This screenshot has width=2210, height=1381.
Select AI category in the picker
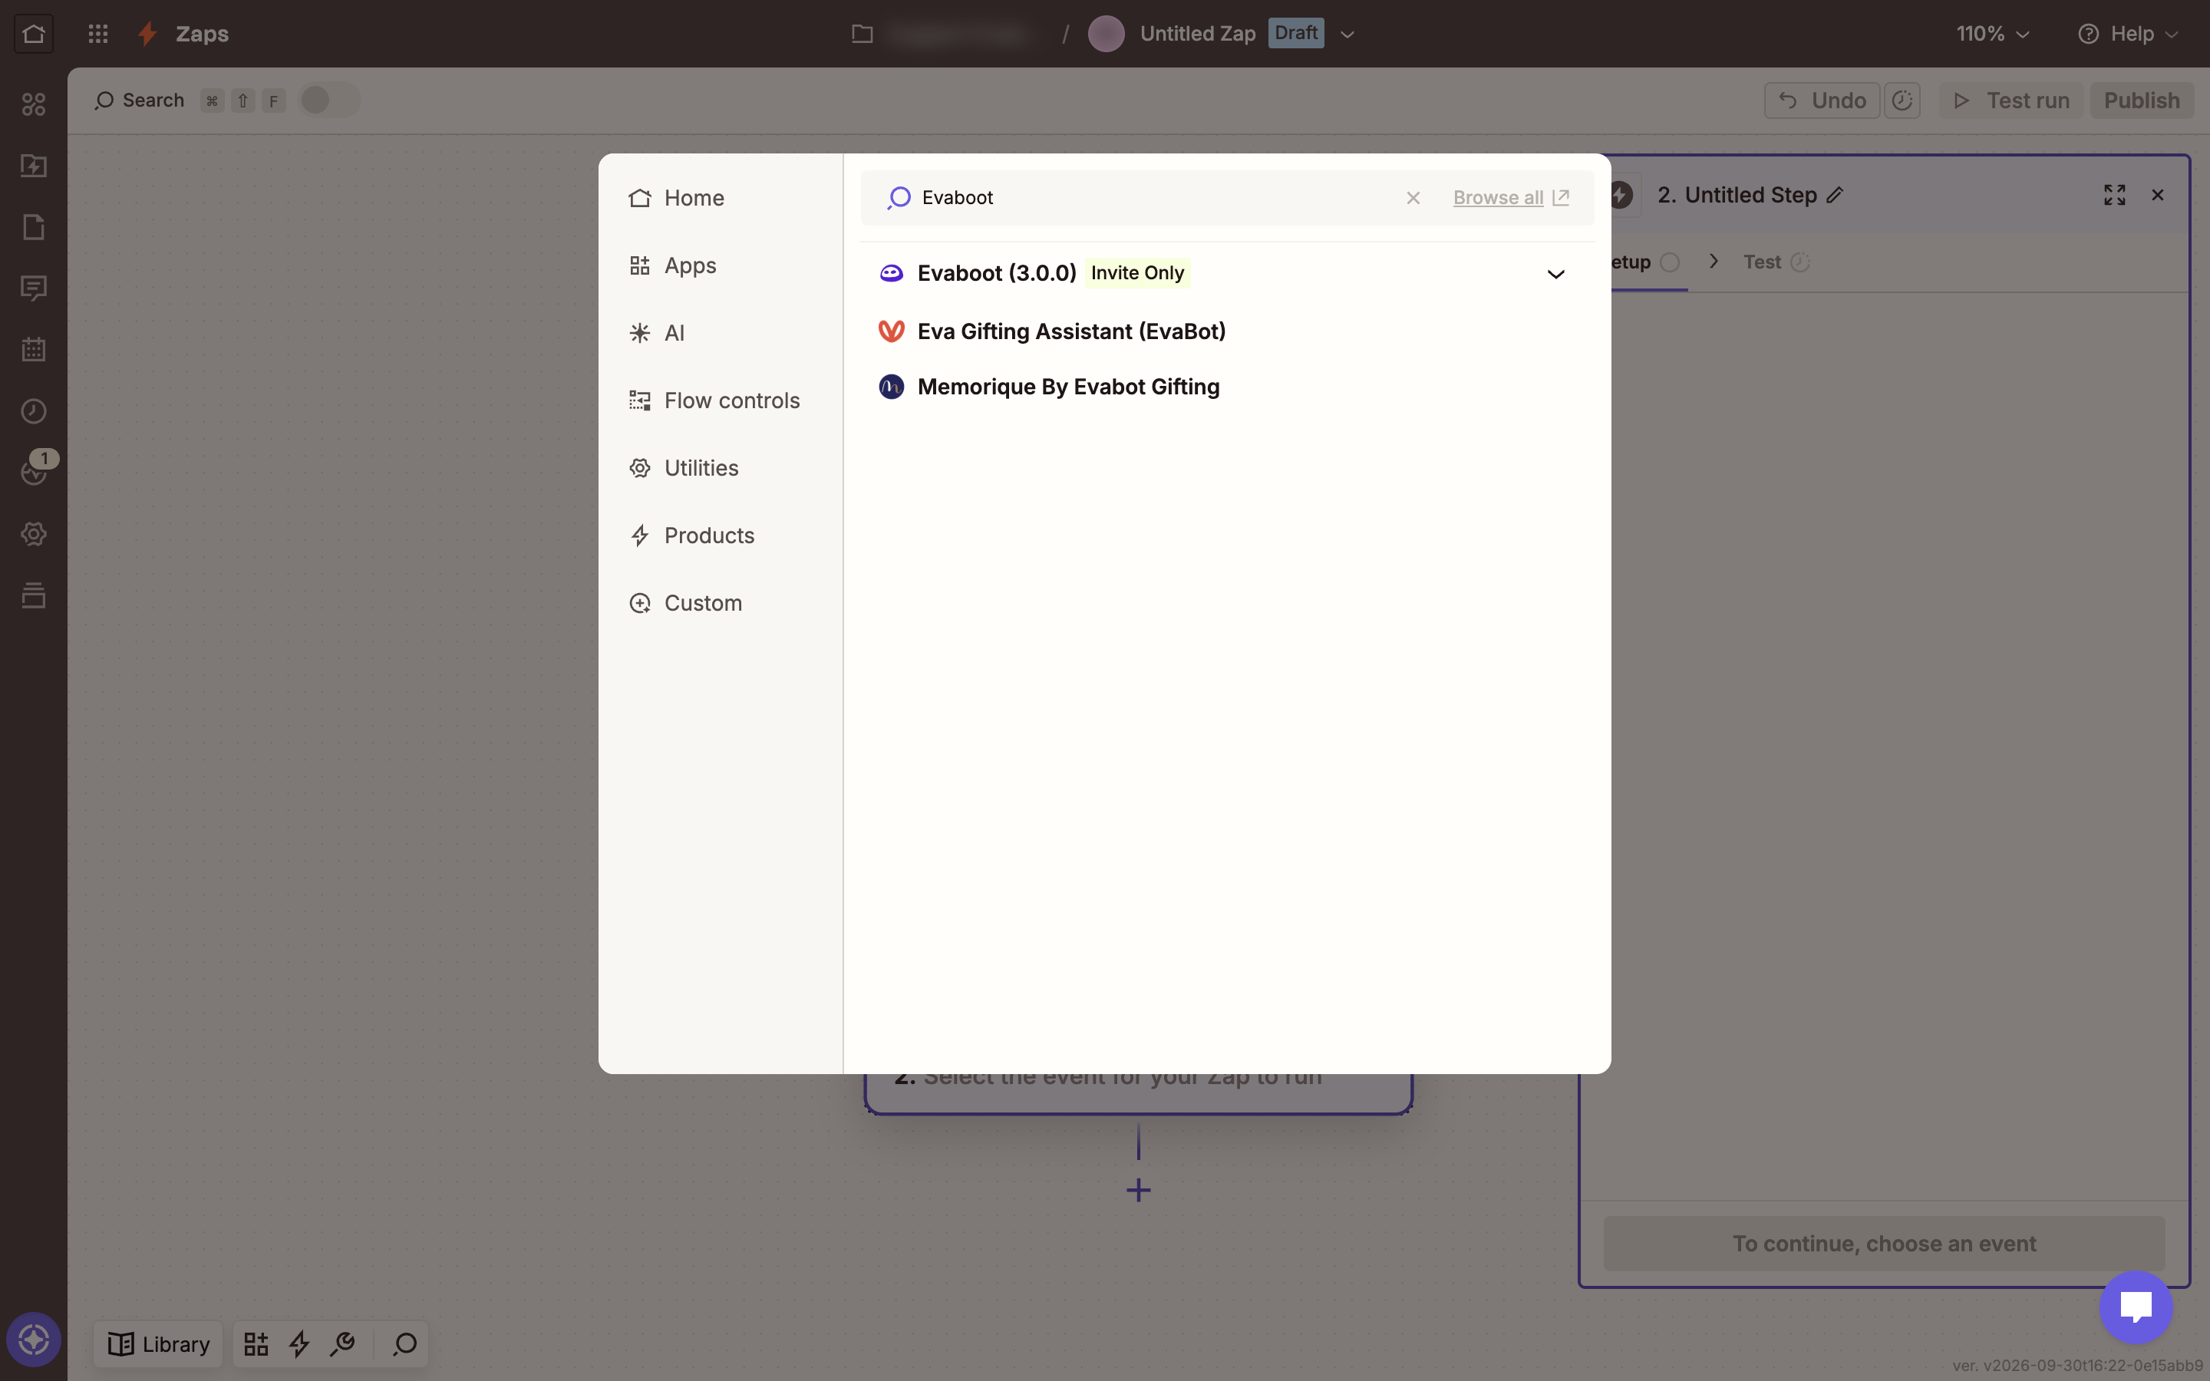pyautogui.click(x=657, y=334)
